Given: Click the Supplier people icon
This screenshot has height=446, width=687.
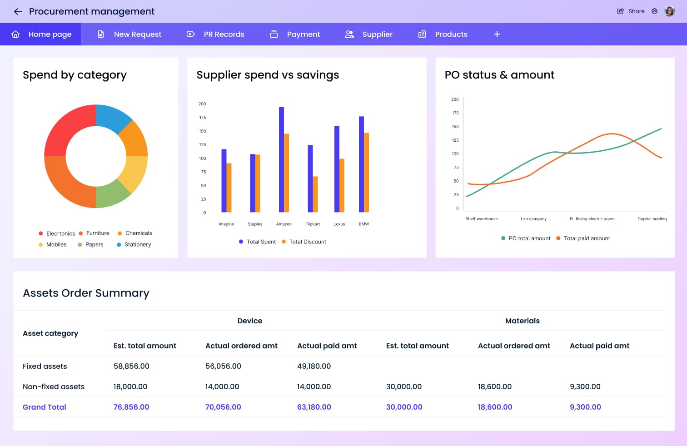Looking at the screenshot, I should (349, 34).
